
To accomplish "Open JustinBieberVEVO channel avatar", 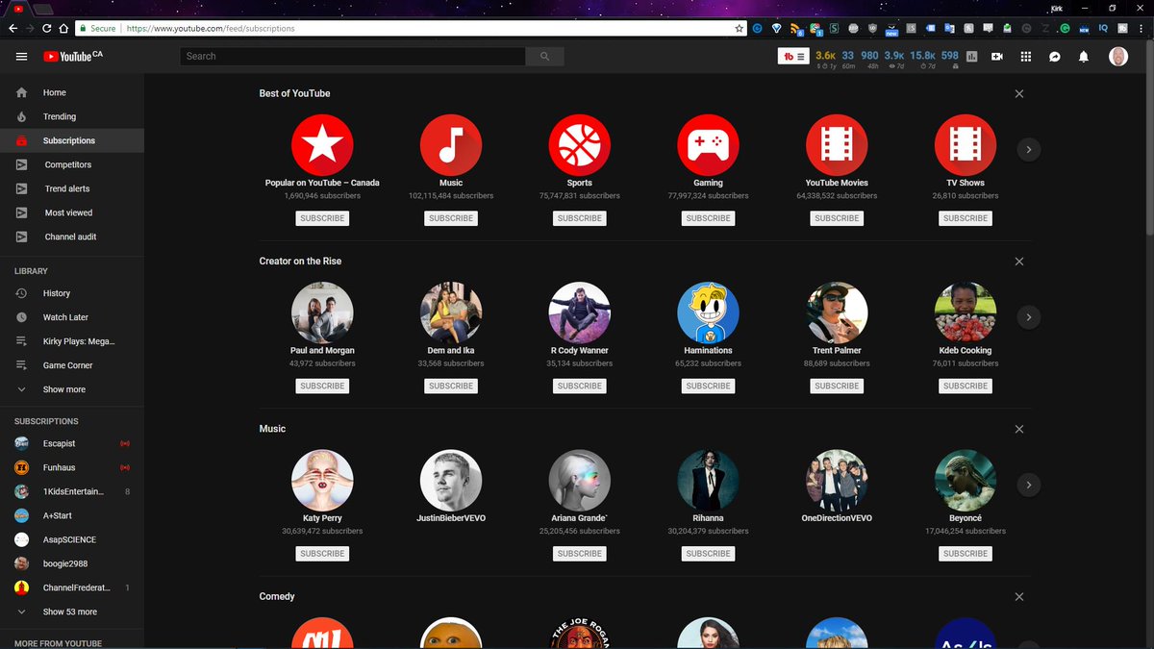I will click(451, 481).
